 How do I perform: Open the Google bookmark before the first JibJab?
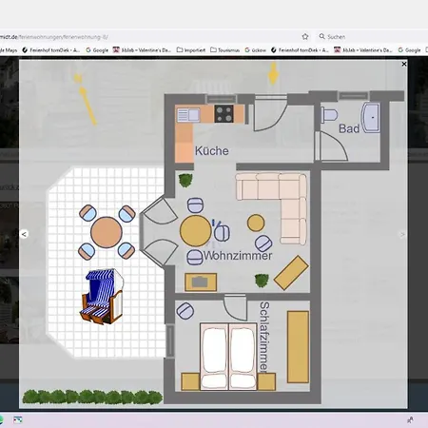click(x=97, y=50)
